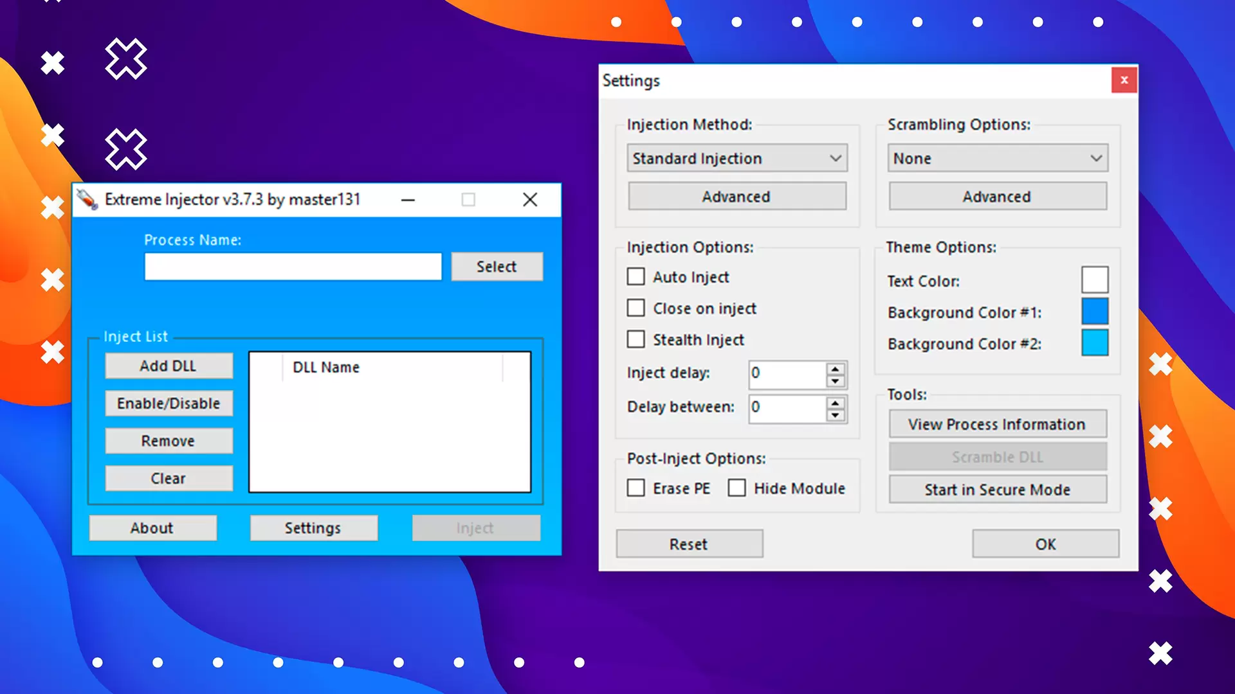The image size is (1235, 694).
Task: Click the Add DLL button
Action: [169, 366]
